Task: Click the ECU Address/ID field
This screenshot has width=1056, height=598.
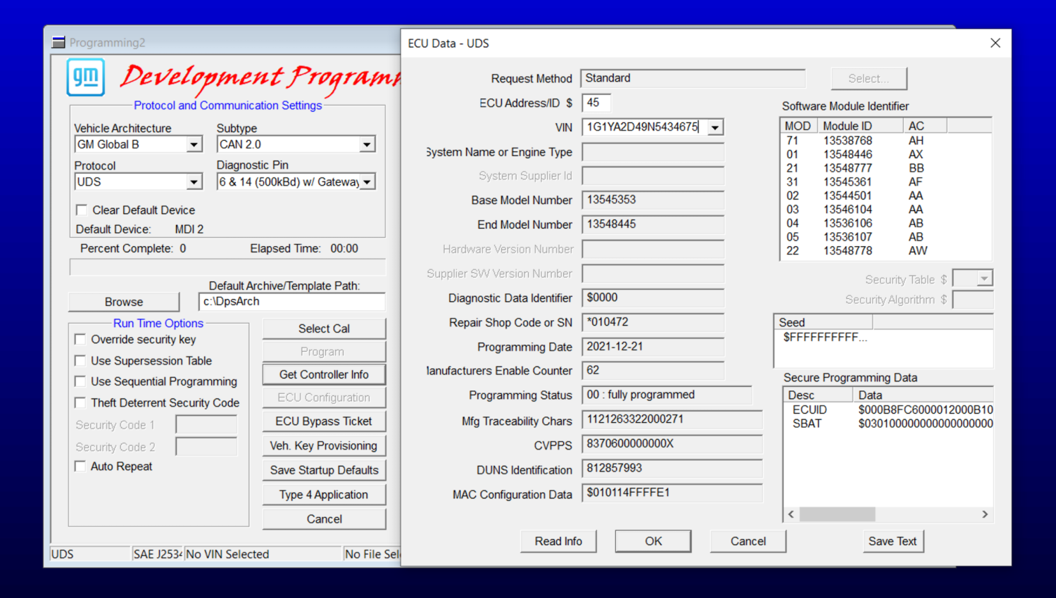Action: pyautogui.click(x=596, y=103)
